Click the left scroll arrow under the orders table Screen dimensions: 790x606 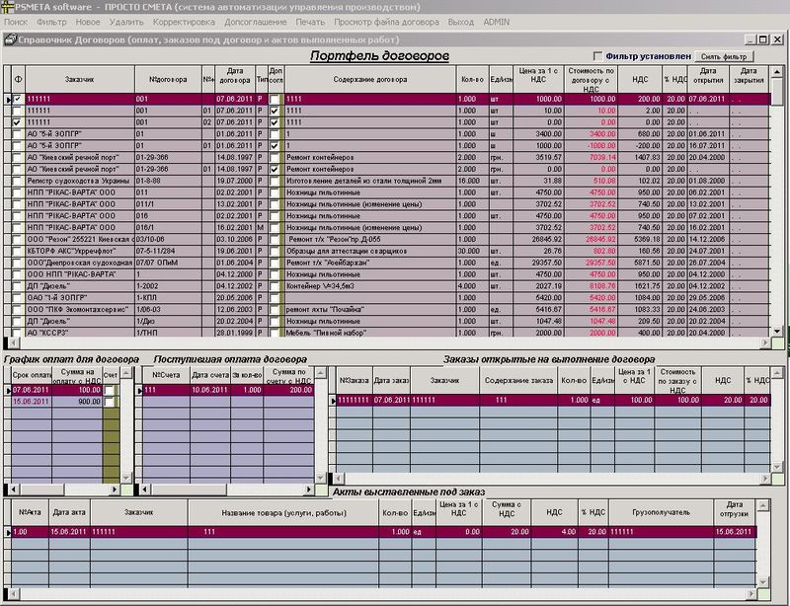pyautogui.click(x=339, y=478)
